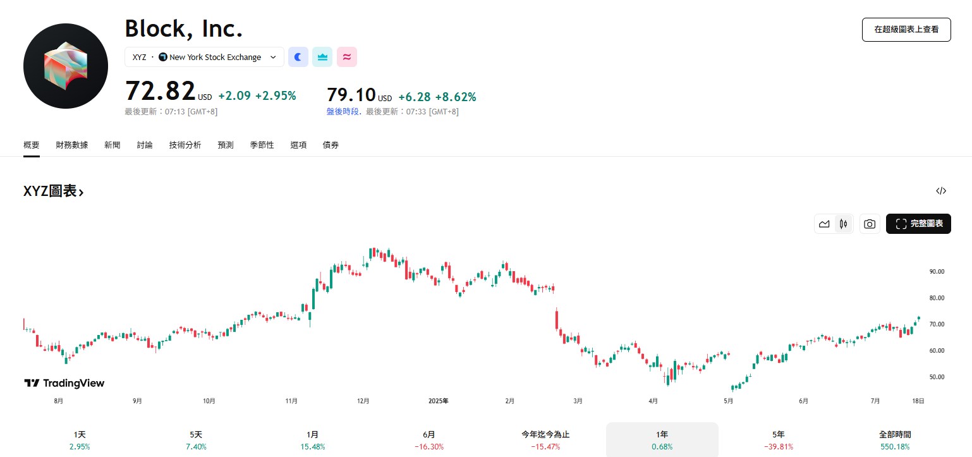Open 在超級圖表上查看 in superchart
Viewport: 972px width, 457px height.
point(906,30)
